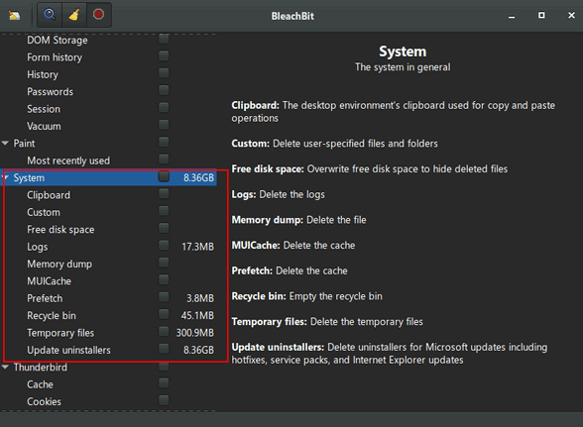Tick the Logs checkbox
The image size is (583, 427).
point(164,246)
